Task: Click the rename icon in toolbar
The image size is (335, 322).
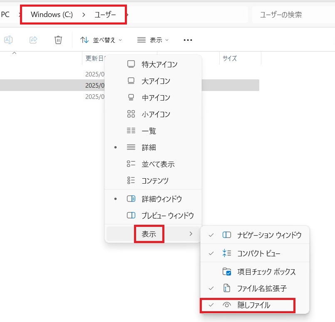Action: [8, 40]
